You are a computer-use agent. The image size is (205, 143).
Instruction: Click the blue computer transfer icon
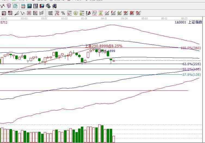tap(54, 6)
